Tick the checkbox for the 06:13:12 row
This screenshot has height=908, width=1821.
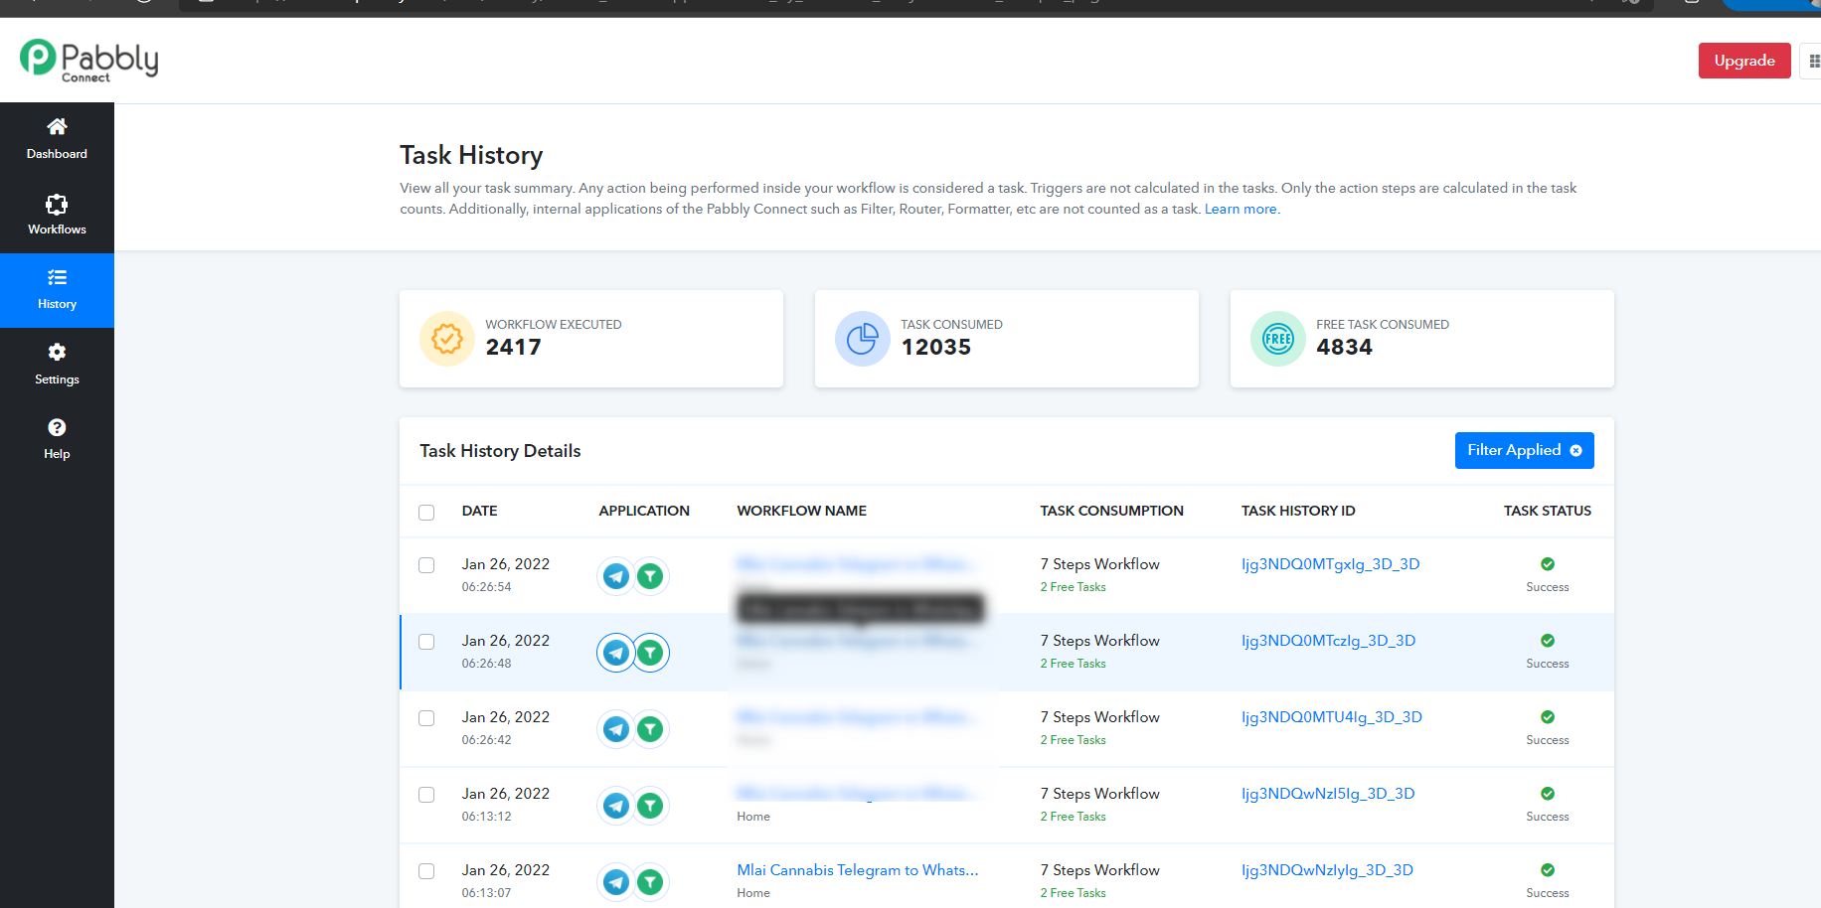pyautogui.click(x=426, y=795)
